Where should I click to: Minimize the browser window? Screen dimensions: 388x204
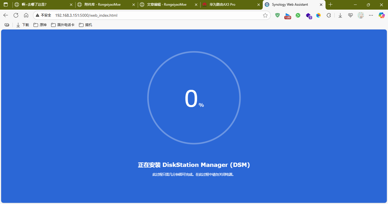(x=355, y=5)
